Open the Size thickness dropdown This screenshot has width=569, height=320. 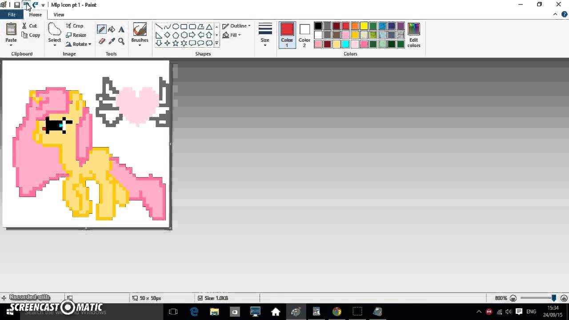click(265, 35)
